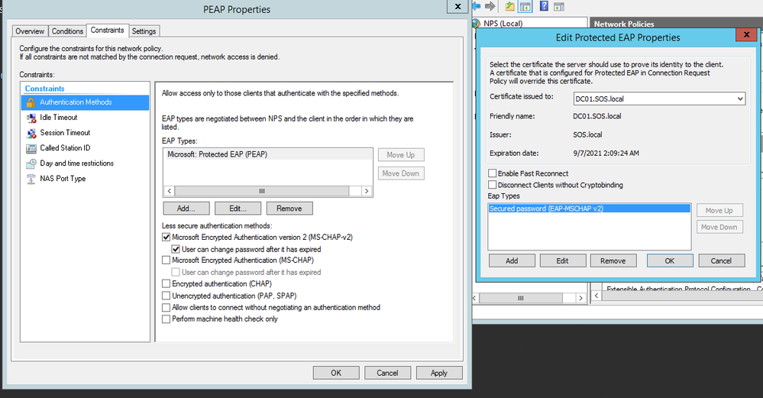Check Perform machine health check only

[x=167, y=319]
